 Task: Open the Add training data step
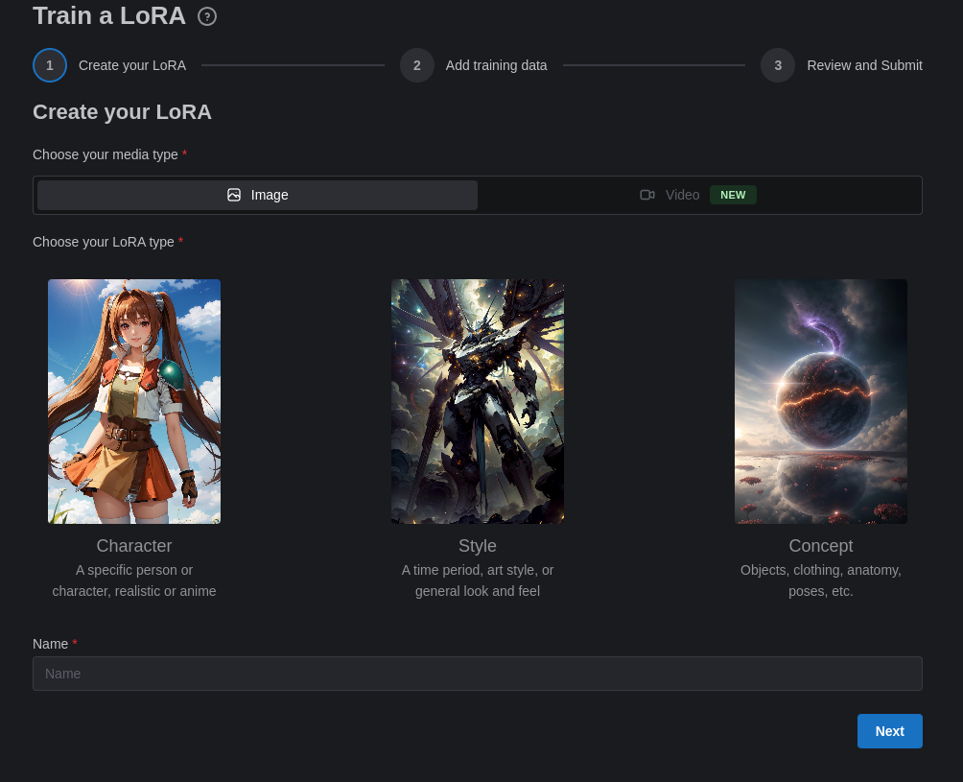pyautogui.click(x=496, y=65)
